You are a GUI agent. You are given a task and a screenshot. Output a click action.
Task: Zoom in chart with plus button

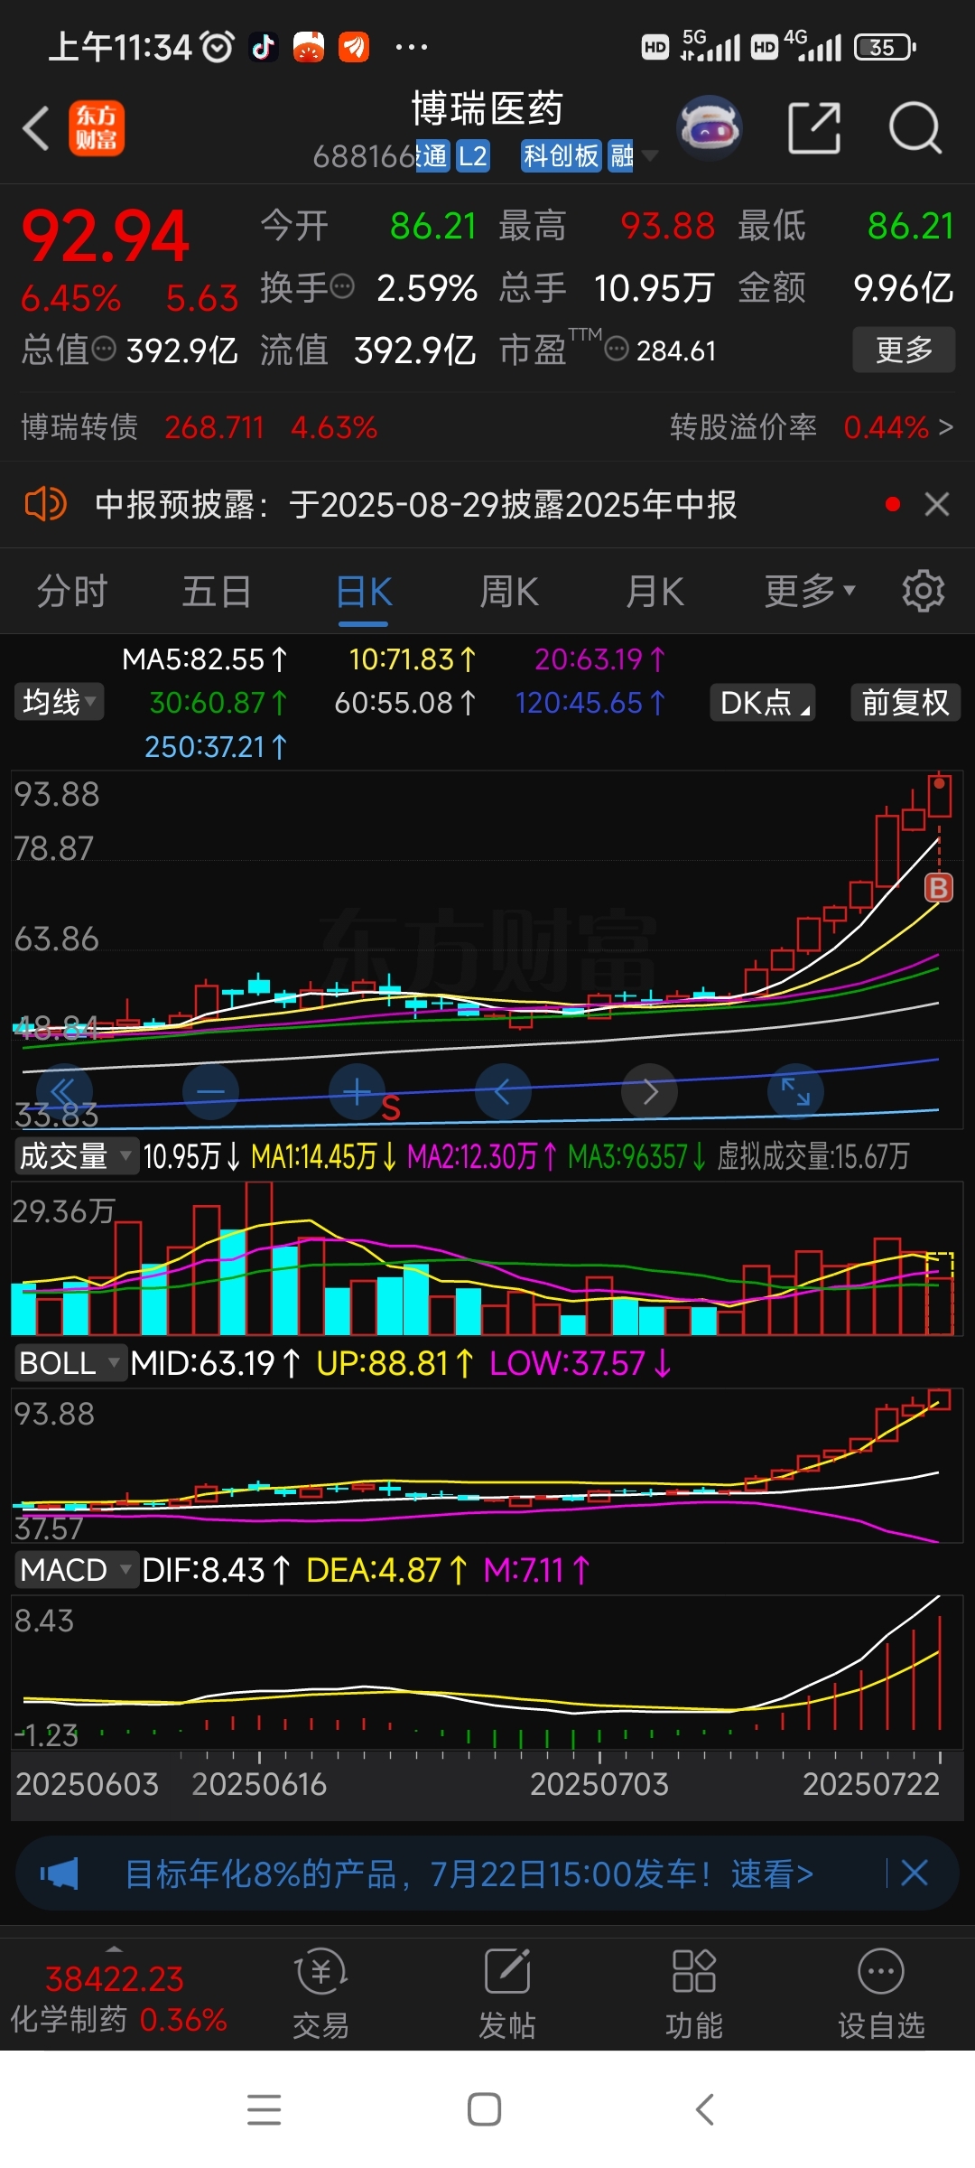coord(357,1092)
